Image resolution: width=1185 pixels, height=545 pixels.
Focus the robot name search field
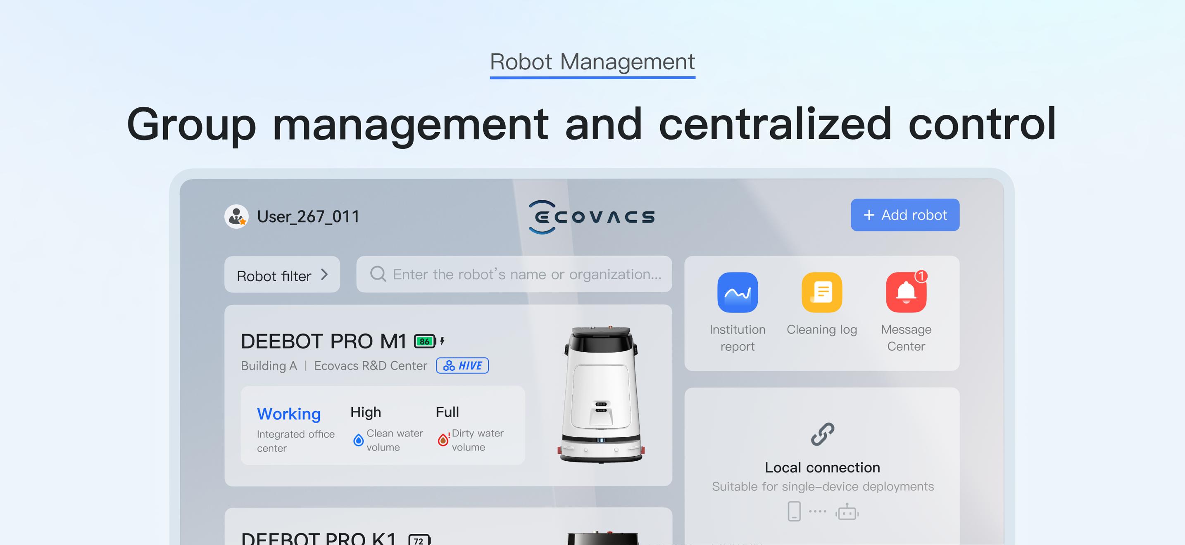514,274
